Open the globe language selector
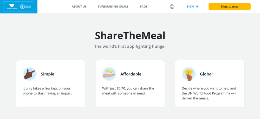 point(172,7)
